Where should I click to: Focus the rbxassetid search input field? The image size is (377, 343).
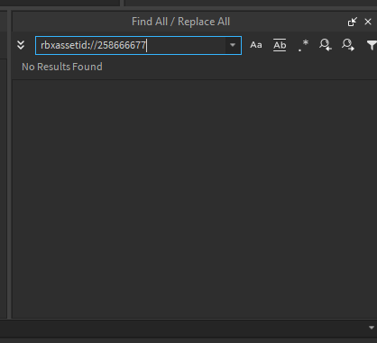point(138,45)
